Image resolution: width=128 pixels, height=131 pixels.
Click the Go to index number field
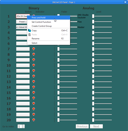(20, 126)
